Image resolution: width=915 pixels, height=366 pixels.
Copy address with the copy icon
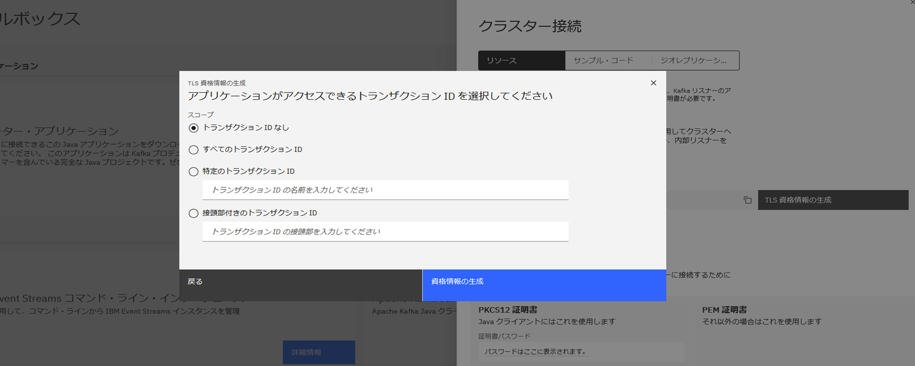click(x=748, y=200)
